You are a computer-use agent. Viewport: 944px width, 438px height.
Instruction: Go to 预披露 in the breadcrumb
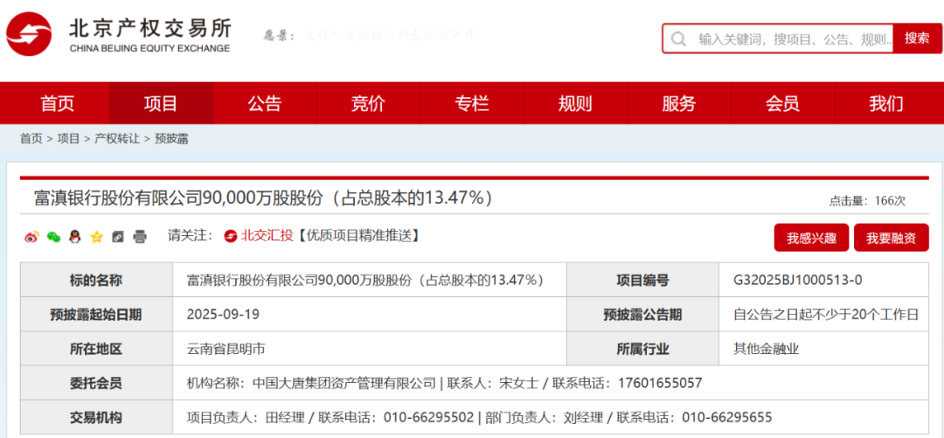click(x=171, y=139)
